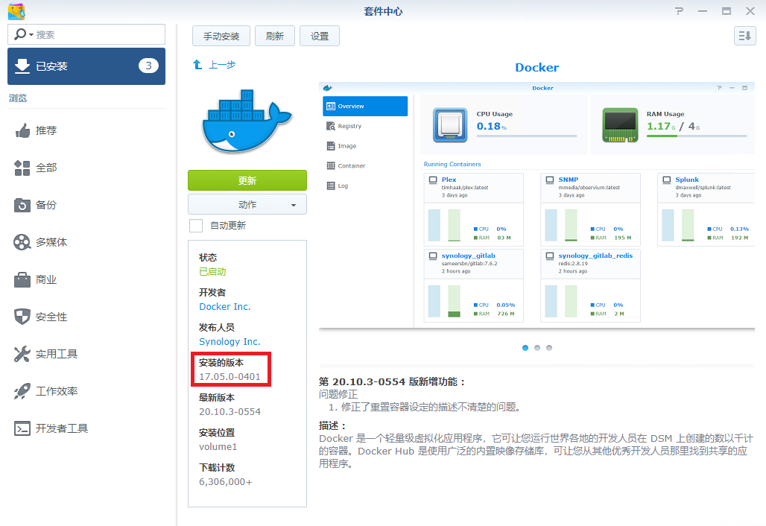Click the green 更新 button
This screenshot has height=526, width=766.
(247, 181)
